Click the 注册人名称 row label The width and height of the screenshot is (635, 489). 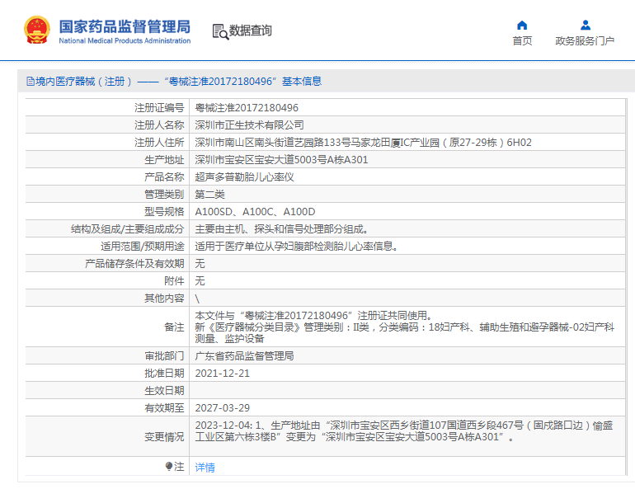[x=159, y=125]
